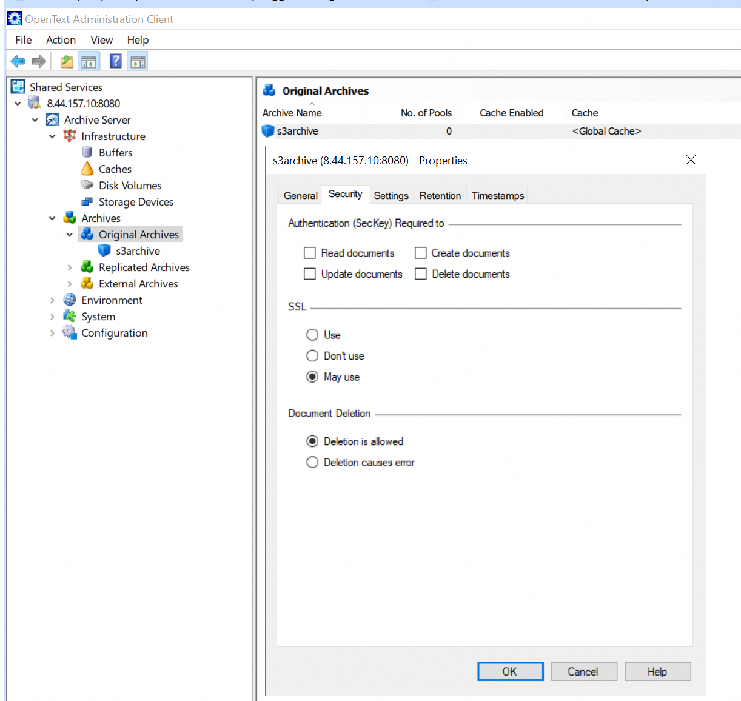Click the s3archive list row icon
This screenshot has height=701, width=741.
(268, 131)
